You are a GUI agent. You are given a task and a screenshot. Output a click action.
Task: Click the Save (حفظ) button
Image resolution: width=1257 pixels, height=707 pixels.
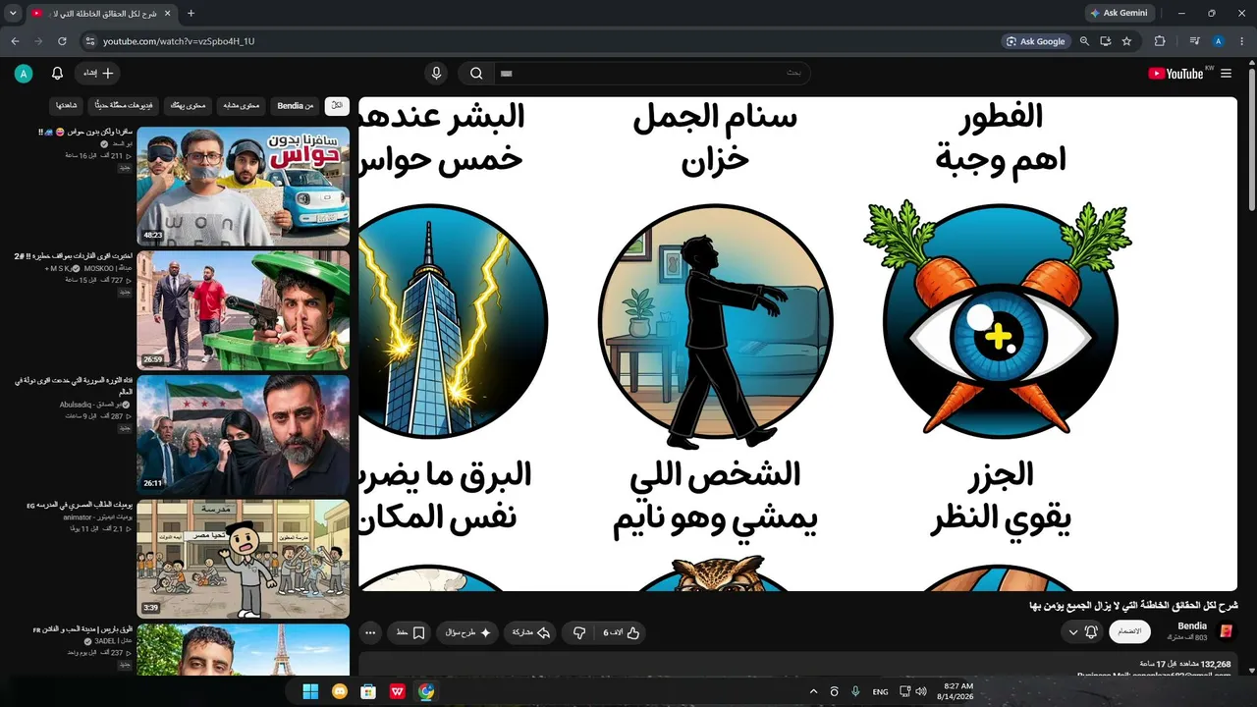point(410,633)
